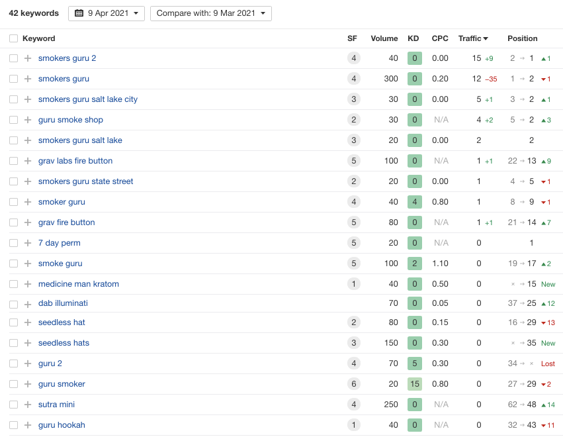
Task: Click traffic change -35 for smokers guru
Action: [491, 79]
